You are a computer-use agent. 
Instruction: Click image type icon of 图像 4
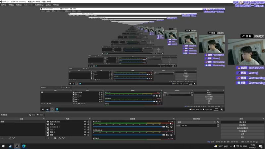48,124
